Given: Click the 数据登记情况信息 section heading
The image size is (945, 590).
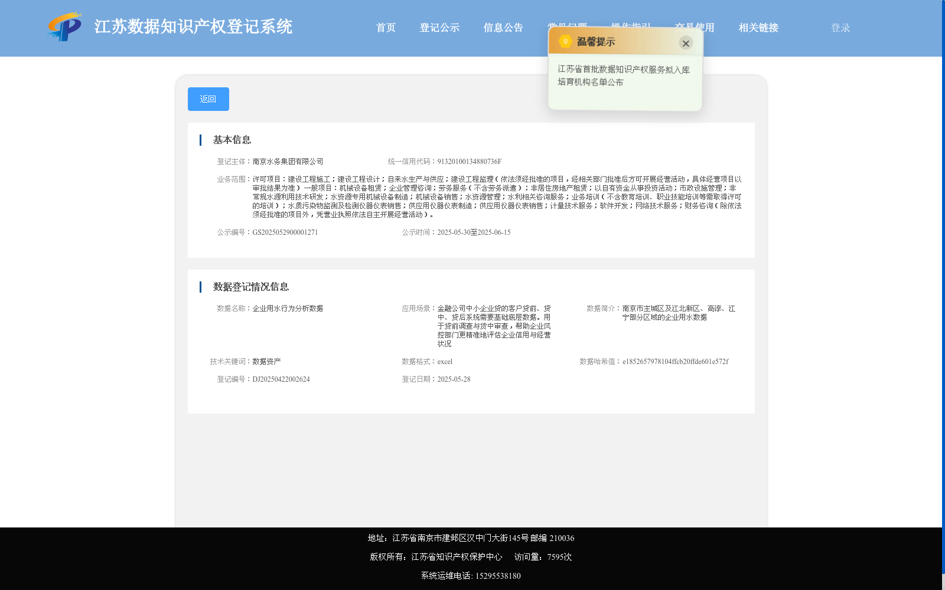Looking at the screenshot, I should tap(251, 287).
